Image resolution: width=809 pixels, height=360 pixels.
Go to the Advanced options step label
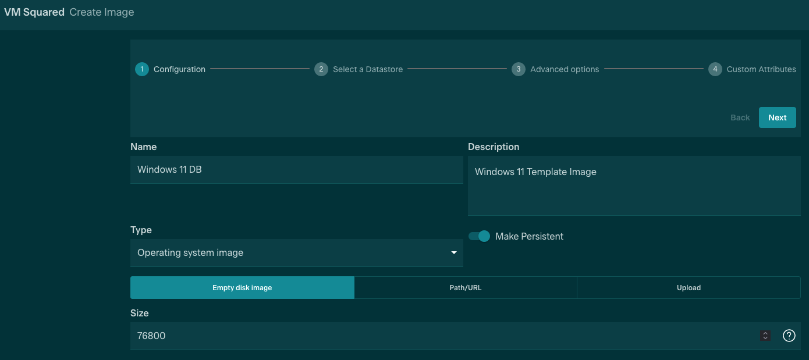point(564,69)
